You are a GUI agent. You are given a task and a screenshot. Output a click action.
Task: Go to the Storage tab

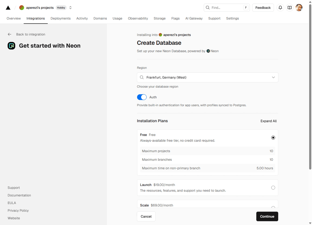pos(160,18)
